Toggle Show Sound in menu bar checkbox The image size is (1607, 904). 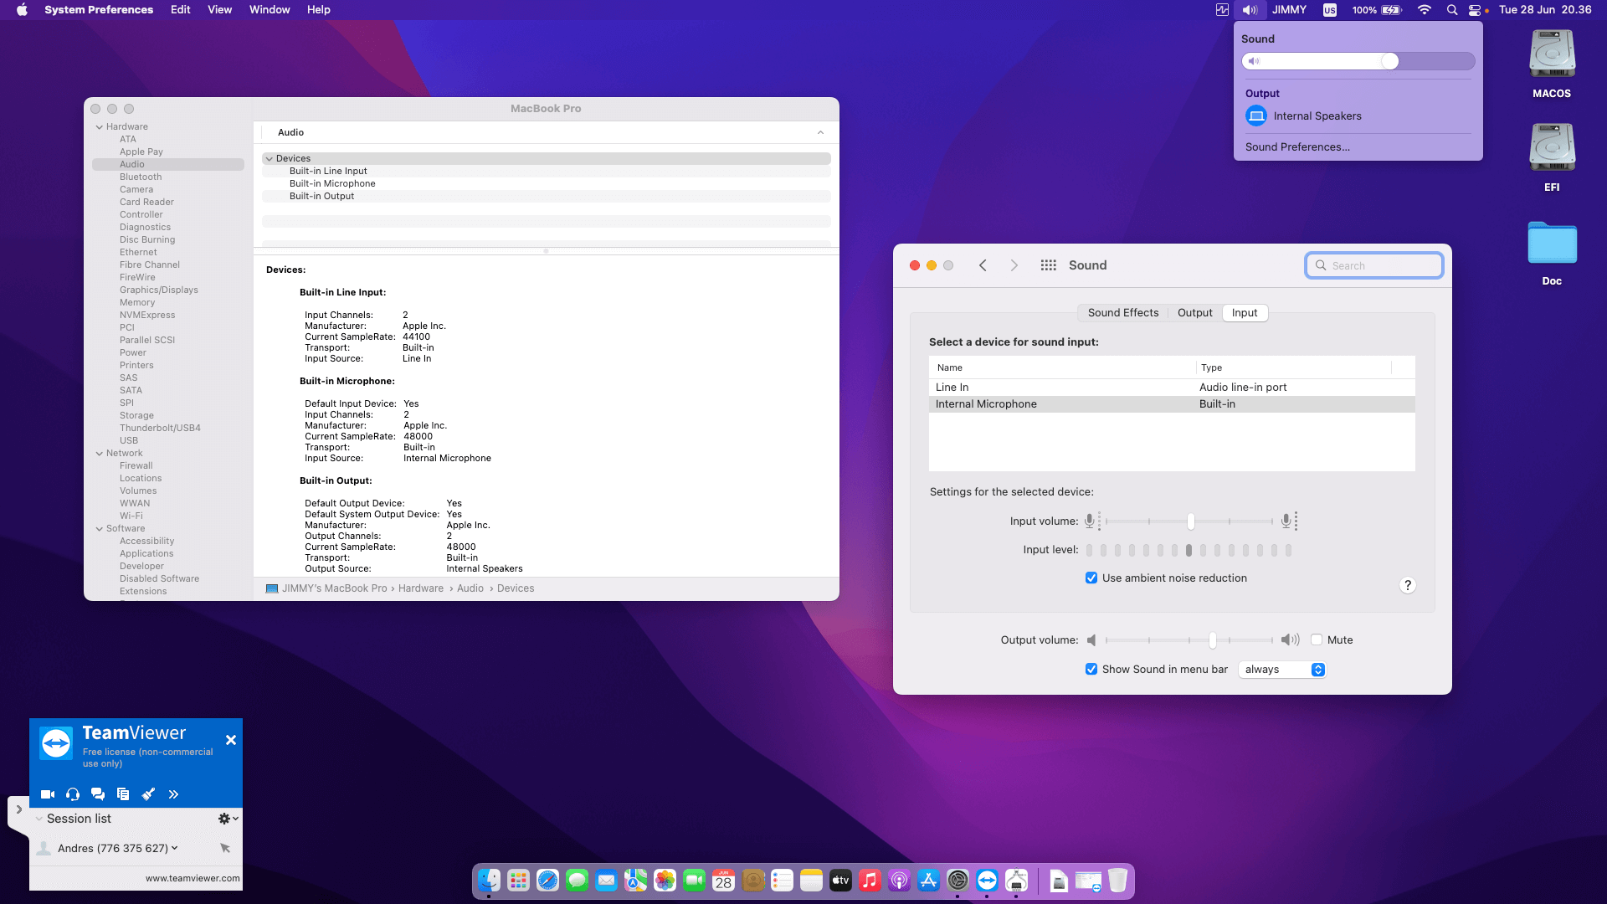(x=1091, y=670)
